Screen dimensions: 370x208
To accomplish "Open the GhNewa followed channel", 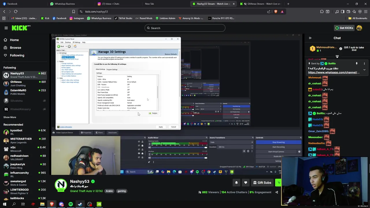I will [x=25, y=83].
